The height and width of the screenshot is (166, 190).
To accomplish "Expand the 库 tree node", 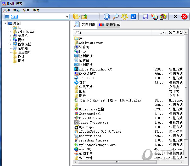I will 10,28.
